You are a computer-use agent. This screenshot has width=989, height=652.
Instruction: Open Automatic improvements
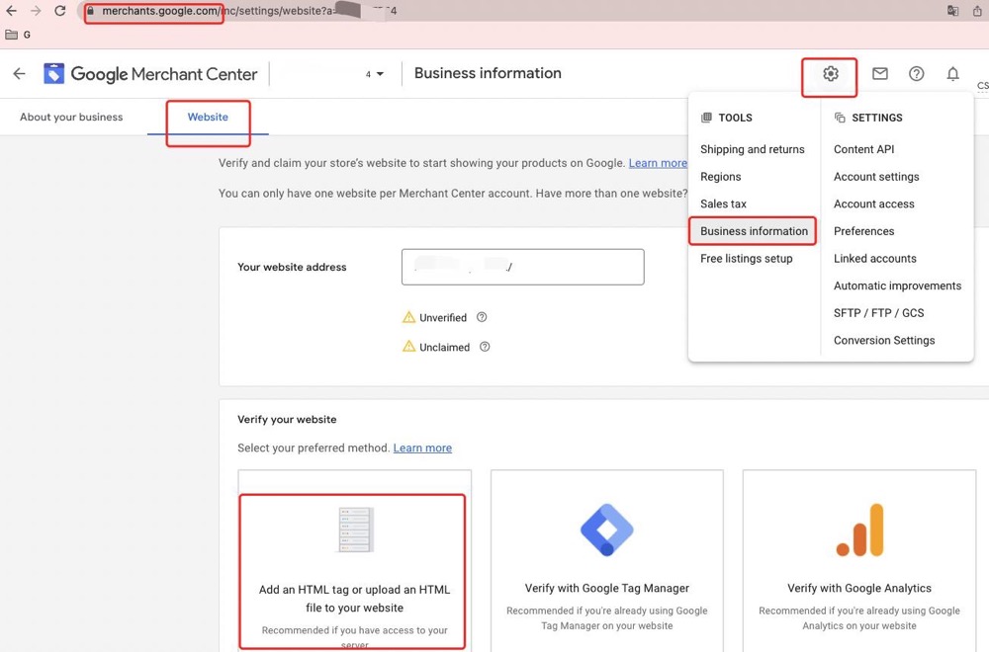pos(897,285)
